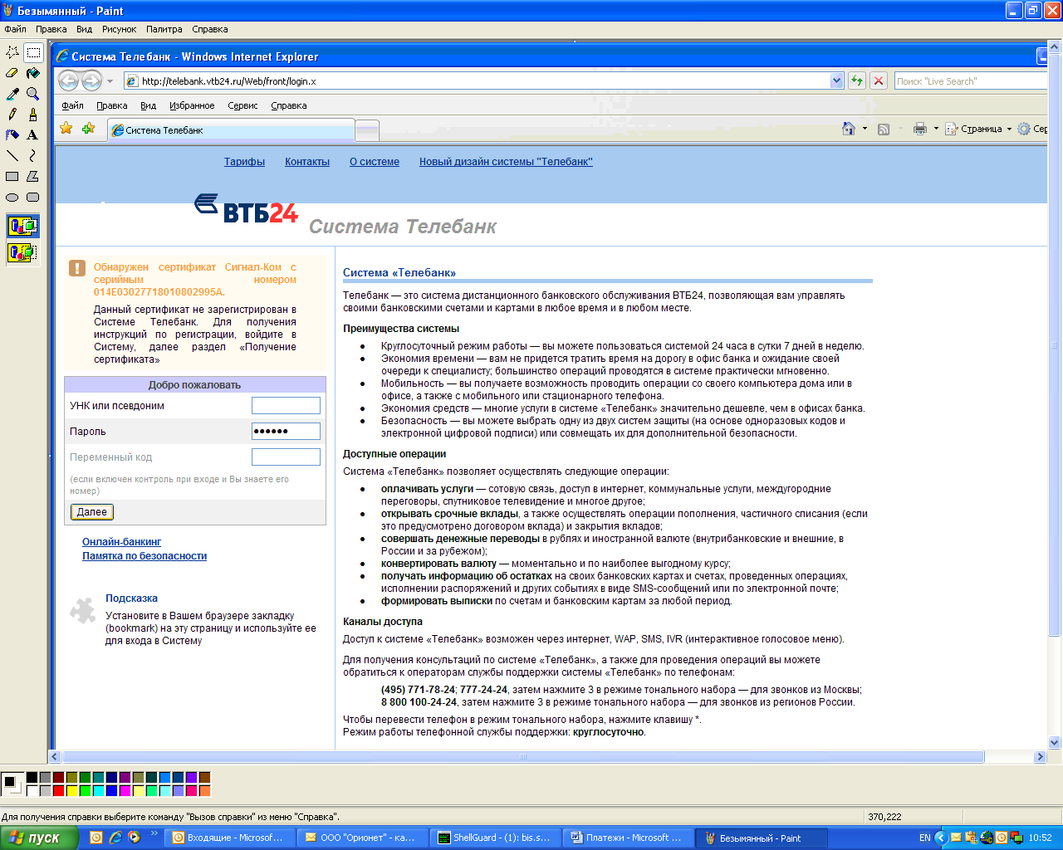The width and height of the screenshot is (1063, 850).
Task: Pick the Fill With Color bucket tool
Action: [33, 73]
